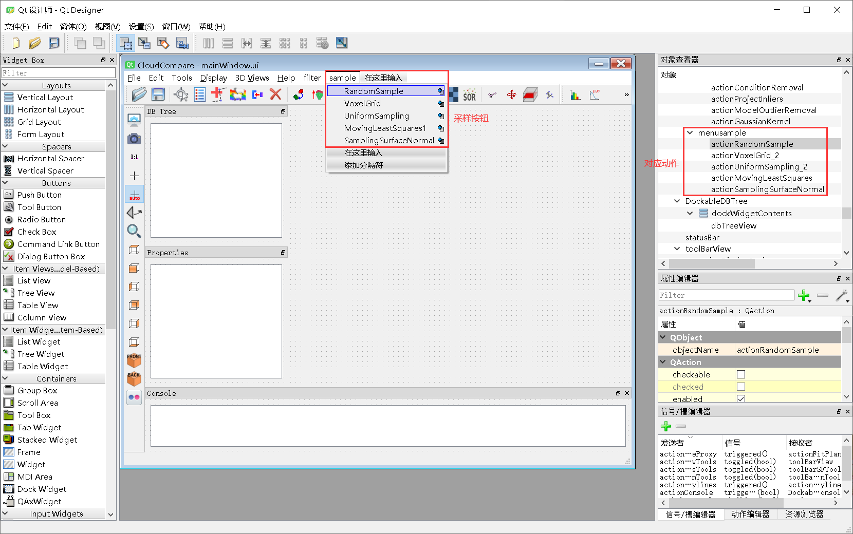853x534 pixels.
Task: Apply Lay Out Vertically toolbar icon
Action: point(228,43)
